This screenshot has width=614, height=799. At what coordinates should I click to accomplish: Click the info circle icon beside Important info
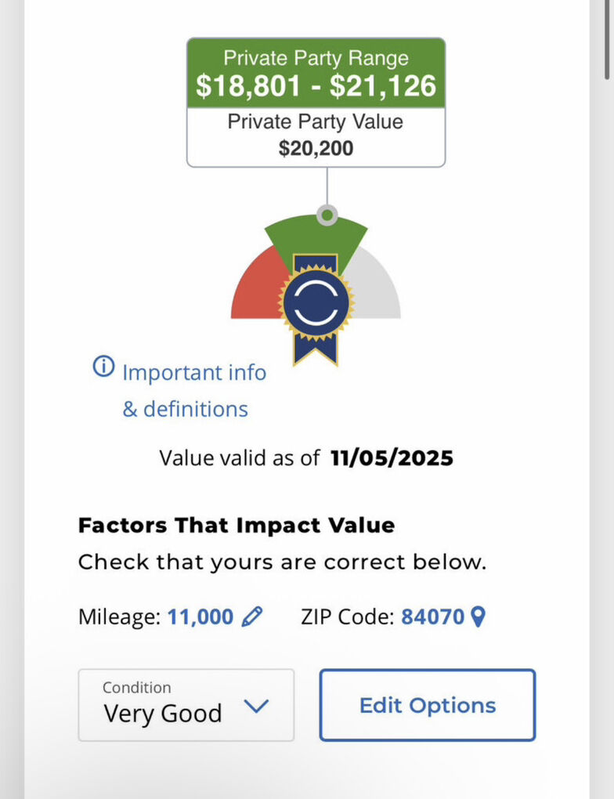click(103, 366)
